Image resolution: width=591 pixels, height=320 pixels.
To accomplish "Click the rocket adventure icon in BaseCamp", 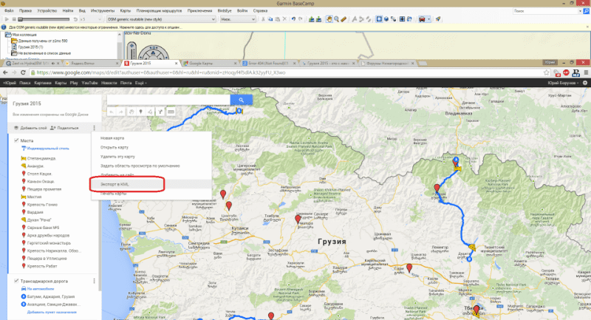I will [x=438, y=19].
